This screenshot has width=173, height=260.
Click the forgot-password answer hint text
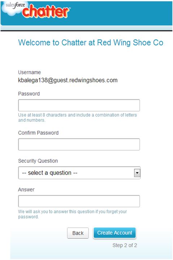point(73,214)
